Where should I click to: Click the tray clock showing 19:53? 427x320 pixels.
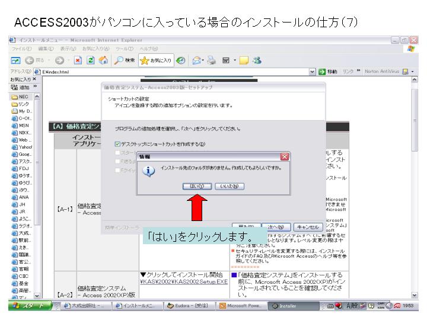pos(408,306)
